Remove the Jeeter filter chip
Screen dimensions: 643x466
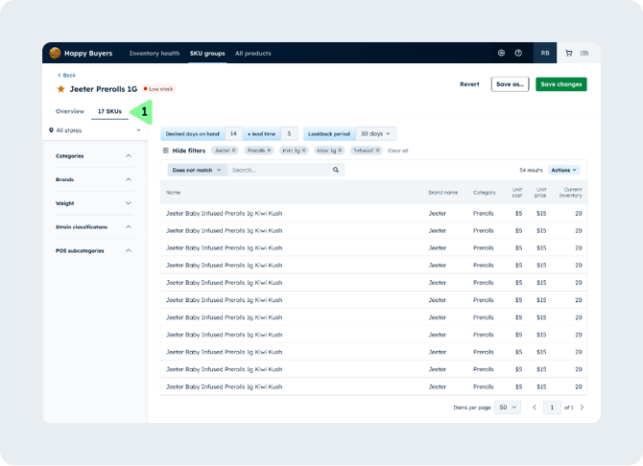click(x=234, y=151)
